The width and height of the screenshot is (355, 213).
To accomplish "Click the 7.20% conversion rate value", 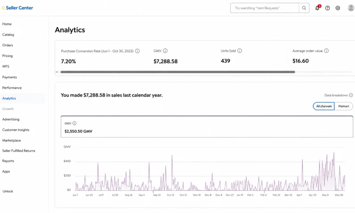I will [68, 61].
